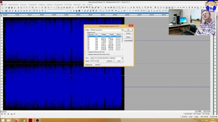Click the Дорожка column header
This screenshot has height=122, width=218.
pos(91,35)
